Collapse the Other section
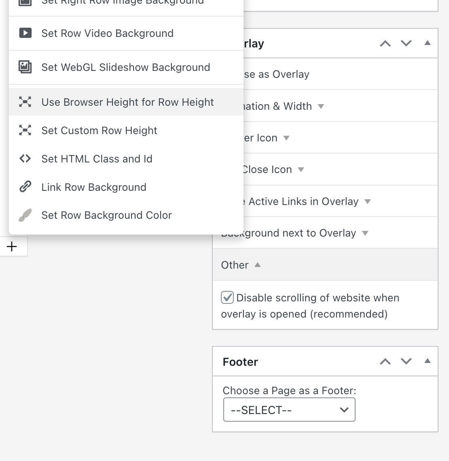This screenshot has width=449, height=461. point(258,265)
